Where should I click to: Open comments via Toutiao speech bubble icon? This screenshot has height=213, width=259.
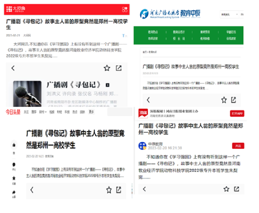pos(14,165)
